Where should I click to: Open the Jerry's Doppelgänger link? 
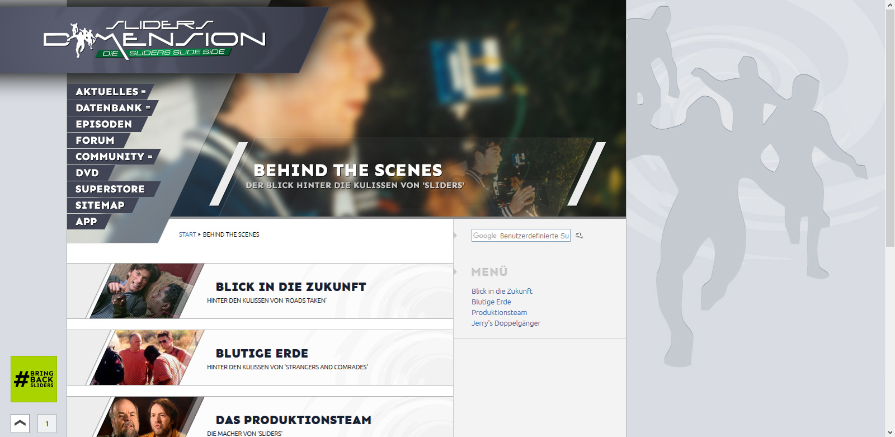point(506,323)
